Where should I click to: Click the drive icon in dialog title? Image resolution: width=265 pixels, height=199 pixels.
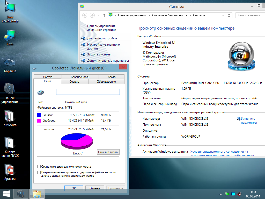pyautogui.click(x=34, y=68)
